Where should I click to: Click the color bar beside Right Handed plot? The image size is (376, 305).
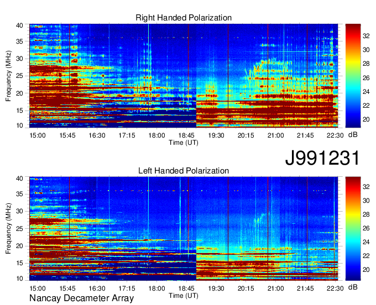[x=353, y=76]
